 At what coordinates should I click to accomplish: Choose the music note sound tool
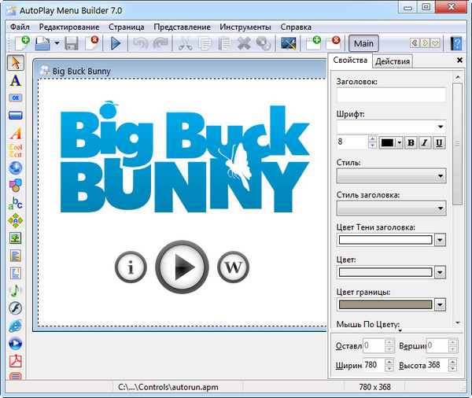point(15,290)
